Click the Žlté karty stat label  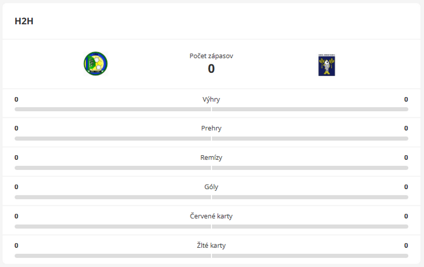211,246
